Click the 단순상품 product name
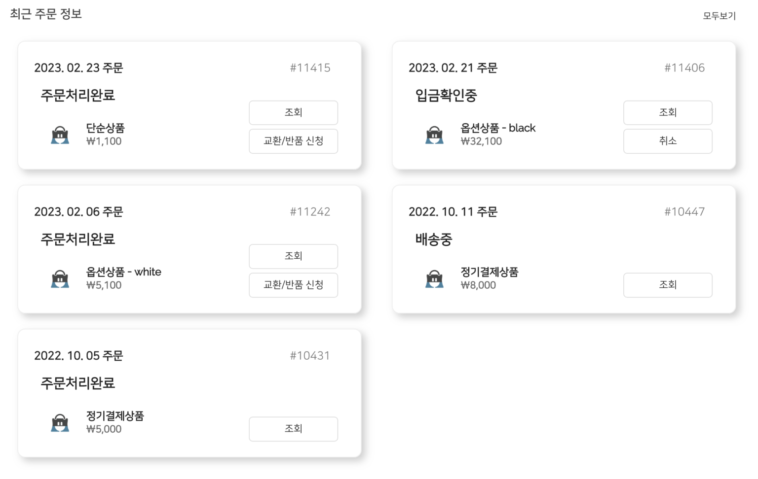The image size is (758, 479). (x=105, y=128)
